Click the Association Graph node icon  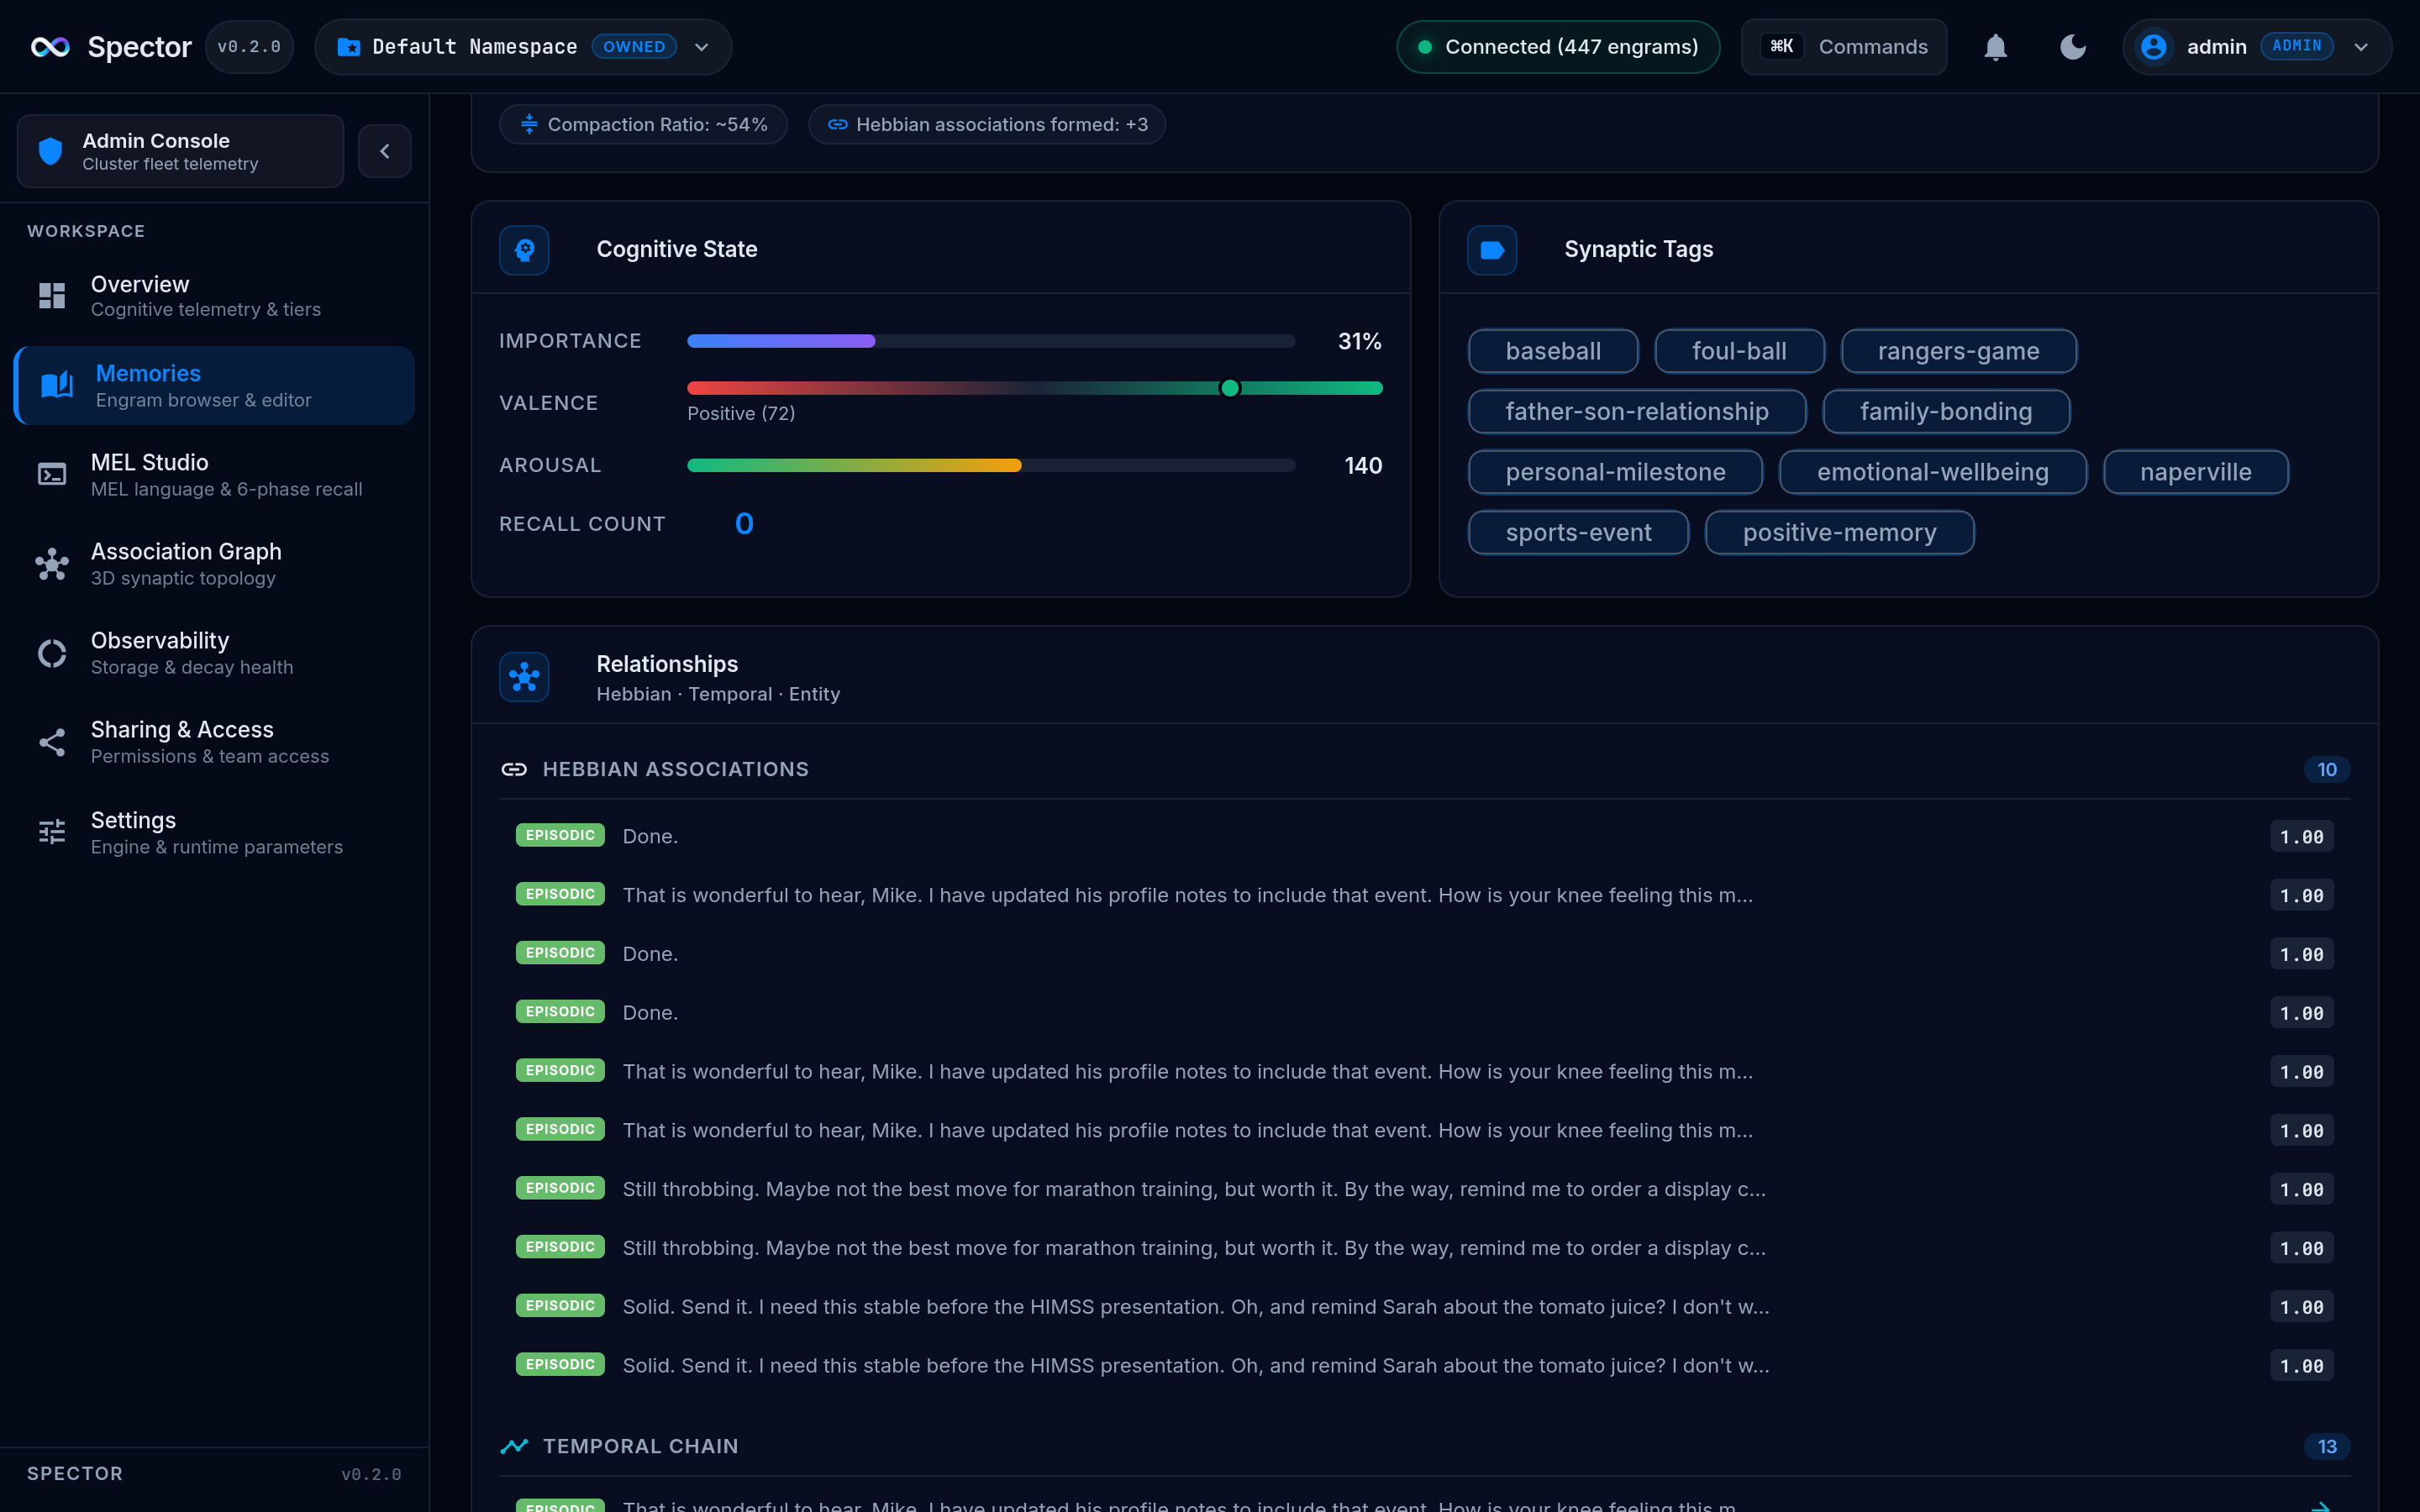(52, 564)
